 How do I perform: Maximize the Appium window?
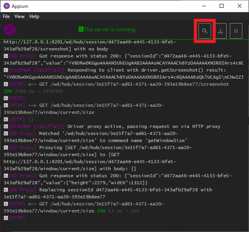tap(222, 6)
